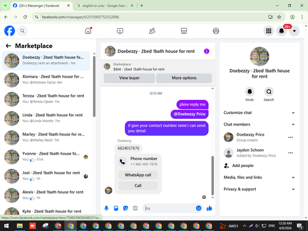Viewport: 308px width, 231px height.
Task: Open Xiomara conversation in list
Action: click(x=46, y=79)
